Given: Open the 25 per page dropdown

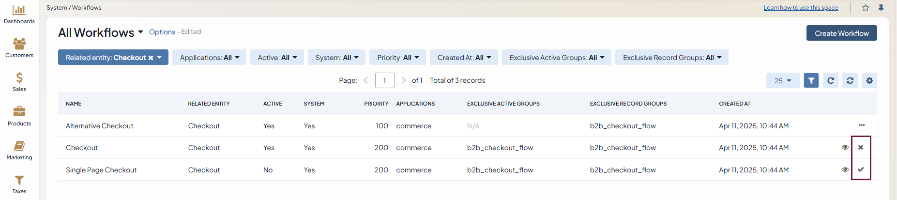Looking at the screenshot, I should coord(782,81).
